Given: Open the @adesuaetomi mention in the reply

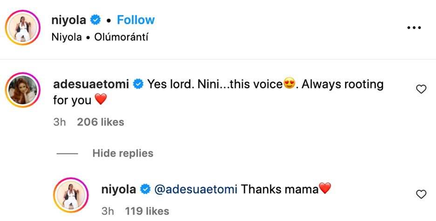Looking at the screenshot, I should (x=195, y=189).
